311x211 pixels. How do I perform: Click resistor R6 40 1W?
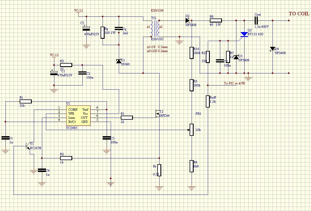point(216,21)
